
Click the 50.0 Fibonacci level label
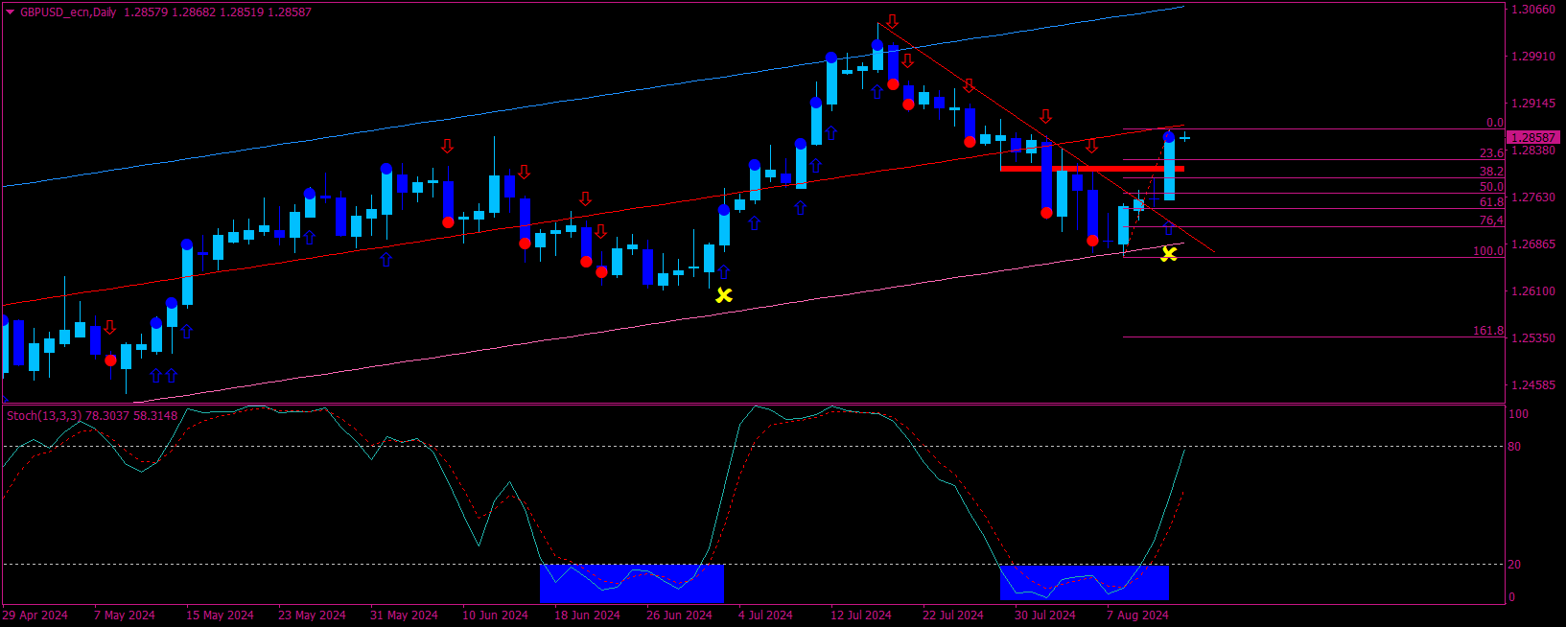tap(1491, 187)
